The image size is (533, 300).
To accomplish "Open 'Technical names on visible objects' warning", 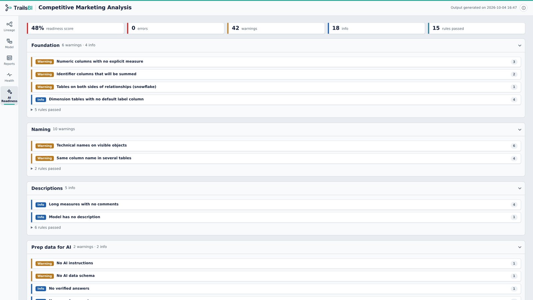I will (x=276, y=146).
